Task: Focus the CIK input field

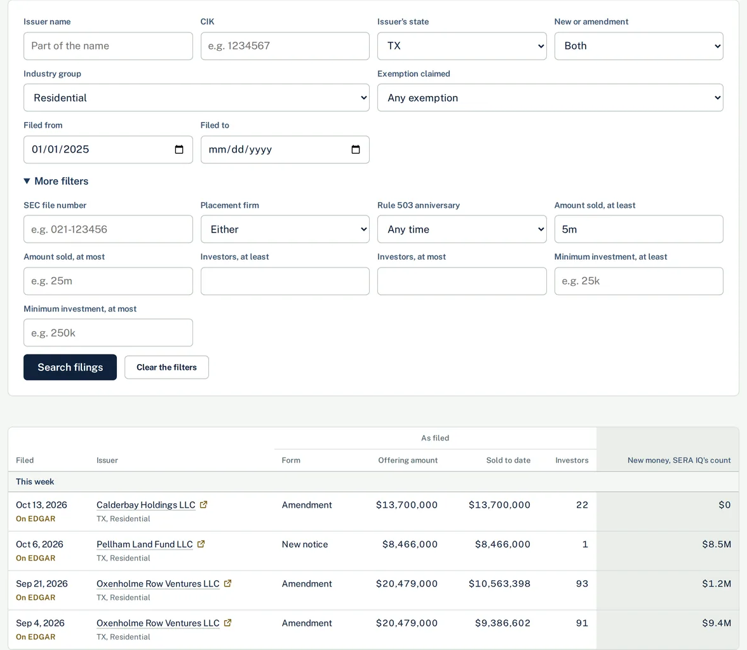Action: coord(285,46)
